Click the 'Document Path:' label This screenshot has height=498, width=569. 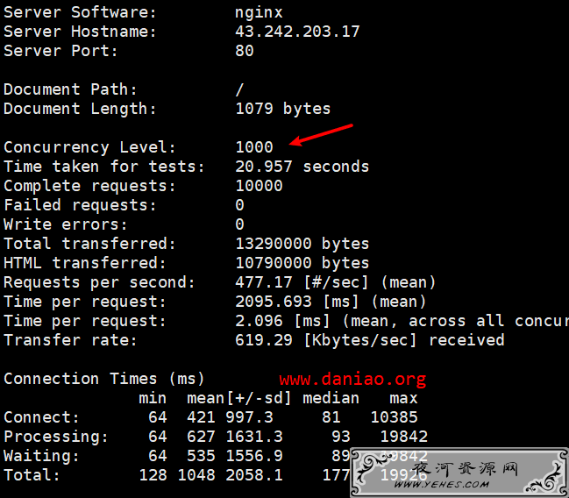pos(70,89)
